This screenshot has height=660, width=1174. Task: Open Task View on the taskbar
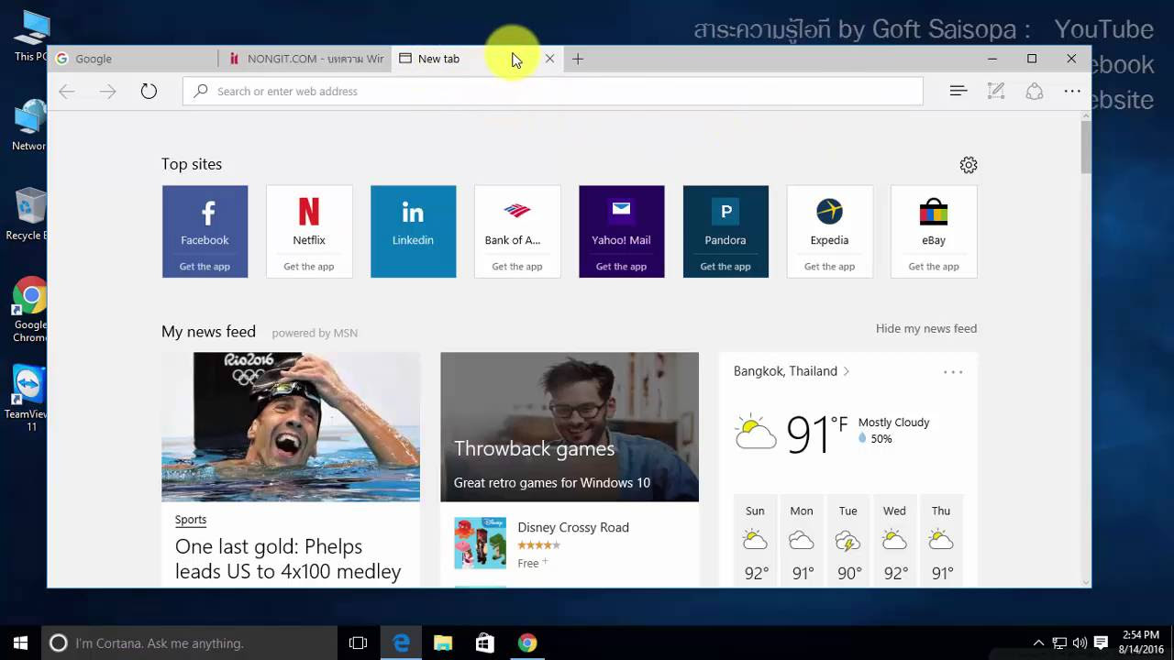358,643
